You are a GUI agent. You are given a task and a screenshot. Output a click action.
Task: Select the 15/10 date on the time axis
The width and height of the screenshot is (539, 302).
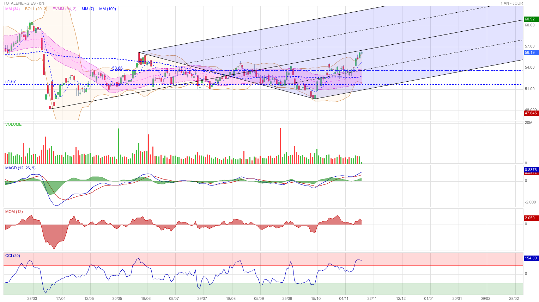click(316, 298)
